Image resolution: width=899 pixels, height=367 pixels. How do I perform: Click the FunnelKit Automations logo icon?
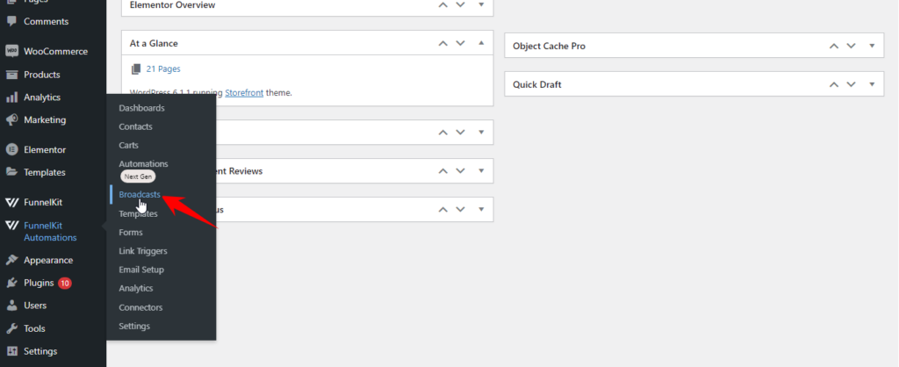[11, 226]
